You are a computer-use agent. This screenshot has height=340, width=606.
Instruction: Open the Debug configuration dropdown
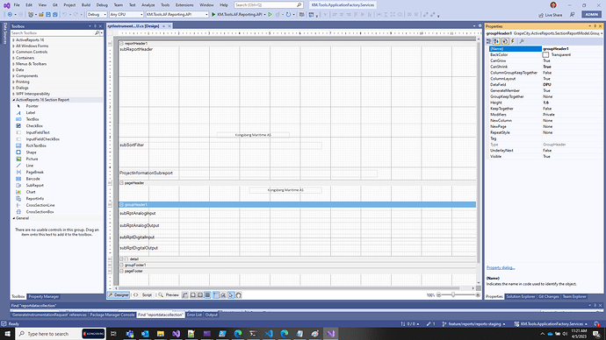coord(97,14)
